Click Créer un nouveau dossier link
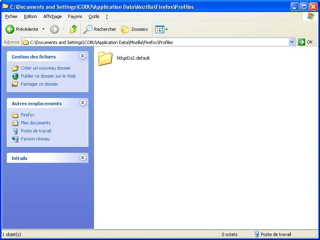Screen dimensions: 320x240 pyautogui.click(x=46, y=68)
